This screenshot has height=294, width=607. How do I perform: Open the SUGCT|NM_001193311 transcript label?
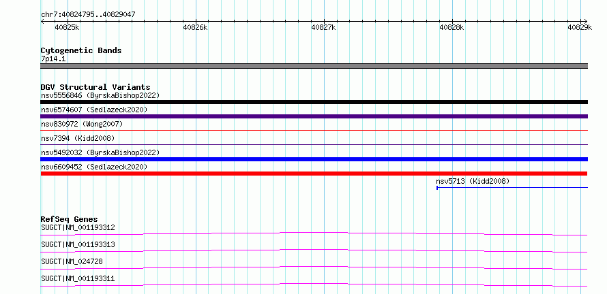78,278
